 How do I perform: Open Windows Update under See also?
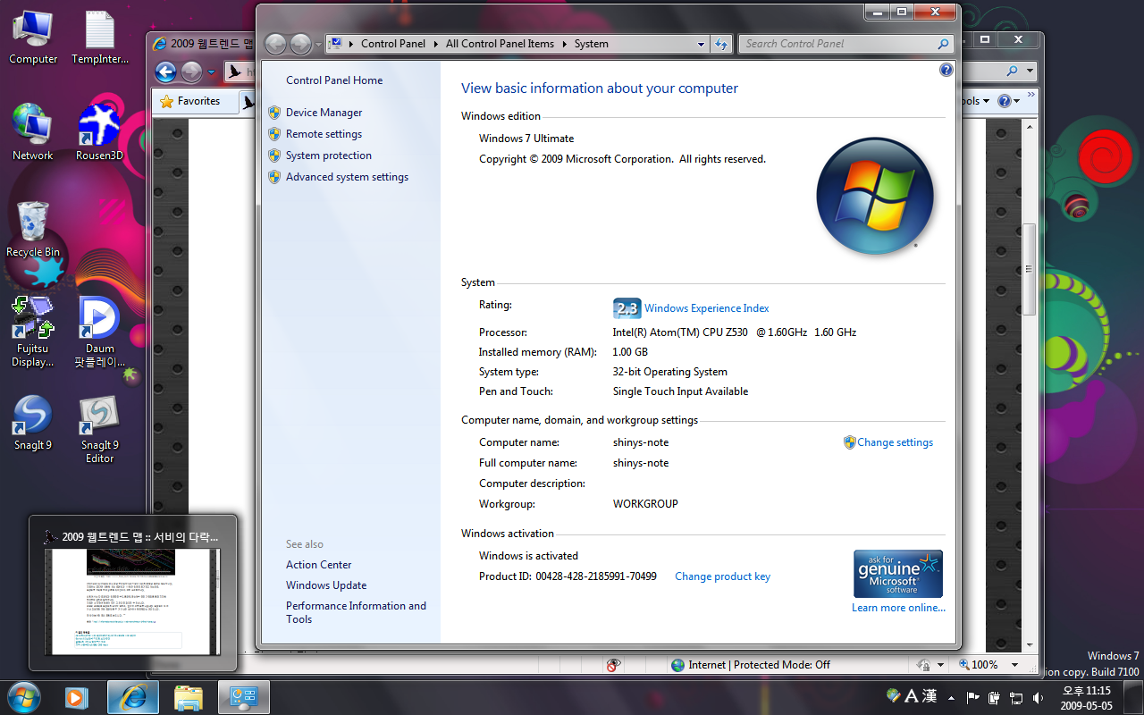pyautogui.click(x=326, y=585)
